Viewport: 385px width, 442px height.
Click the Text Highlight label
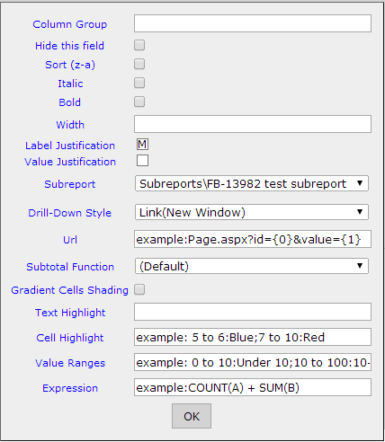pos(70,313)
